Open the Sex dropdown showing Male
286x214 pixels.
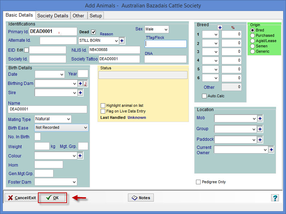(157, 29)
